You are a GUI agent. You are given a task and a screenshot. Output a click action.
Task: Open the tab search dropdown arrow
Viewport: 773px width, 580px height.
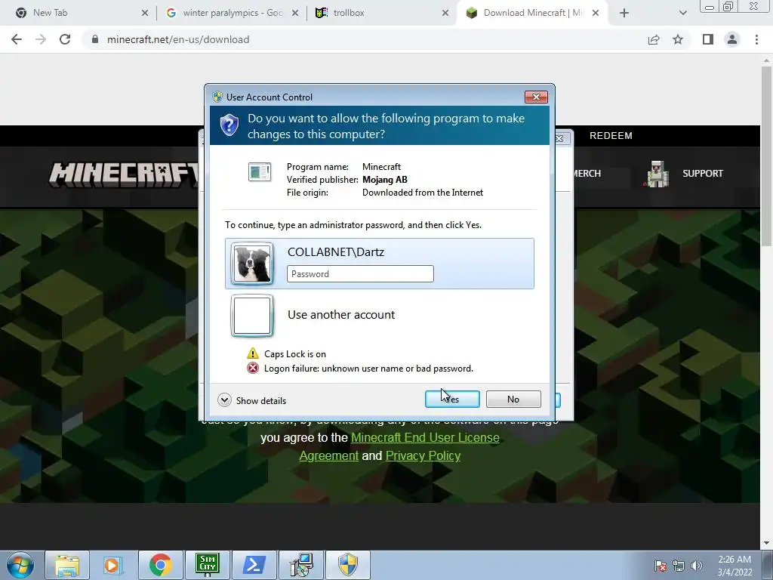(x=682, y=13)
